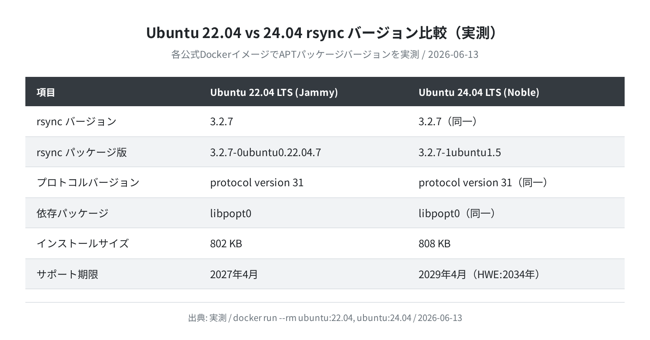This screenshot has width=650, height=340.
Task: Select the 'サポート期限' row label
Action: pos(67,274)
